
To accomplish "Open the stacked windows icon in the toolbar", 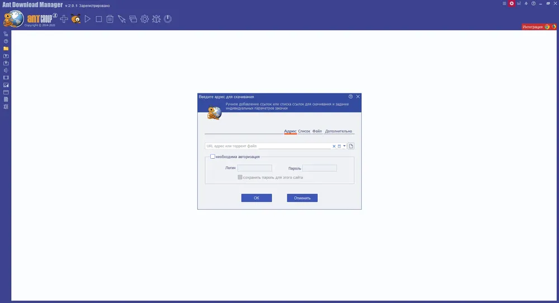I will pyautogui.click(x=133, y=19).
